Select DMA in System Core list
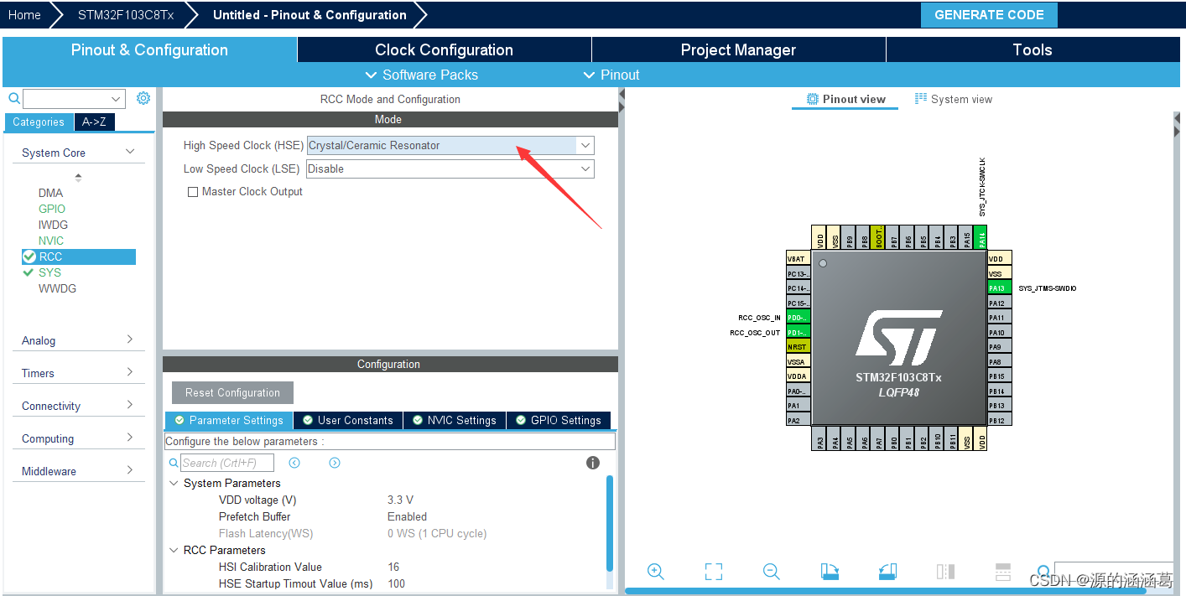 [50, 193]
